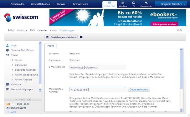Image resolution: width=190 pixels, height=117 pixels.
Task: Click the E-Mail-Adresse input field
Action: tap(98, 67)
